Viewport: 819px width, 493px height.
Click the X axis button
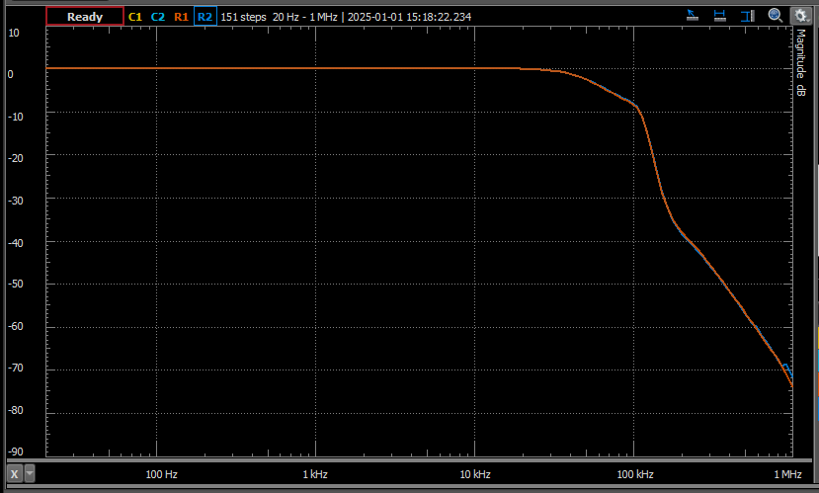pos(15,473)
